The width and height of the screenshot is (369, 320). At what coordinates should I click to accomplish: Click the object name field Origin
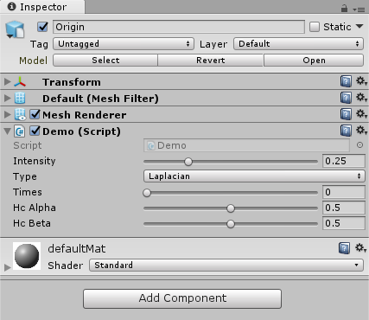point(179,27)
